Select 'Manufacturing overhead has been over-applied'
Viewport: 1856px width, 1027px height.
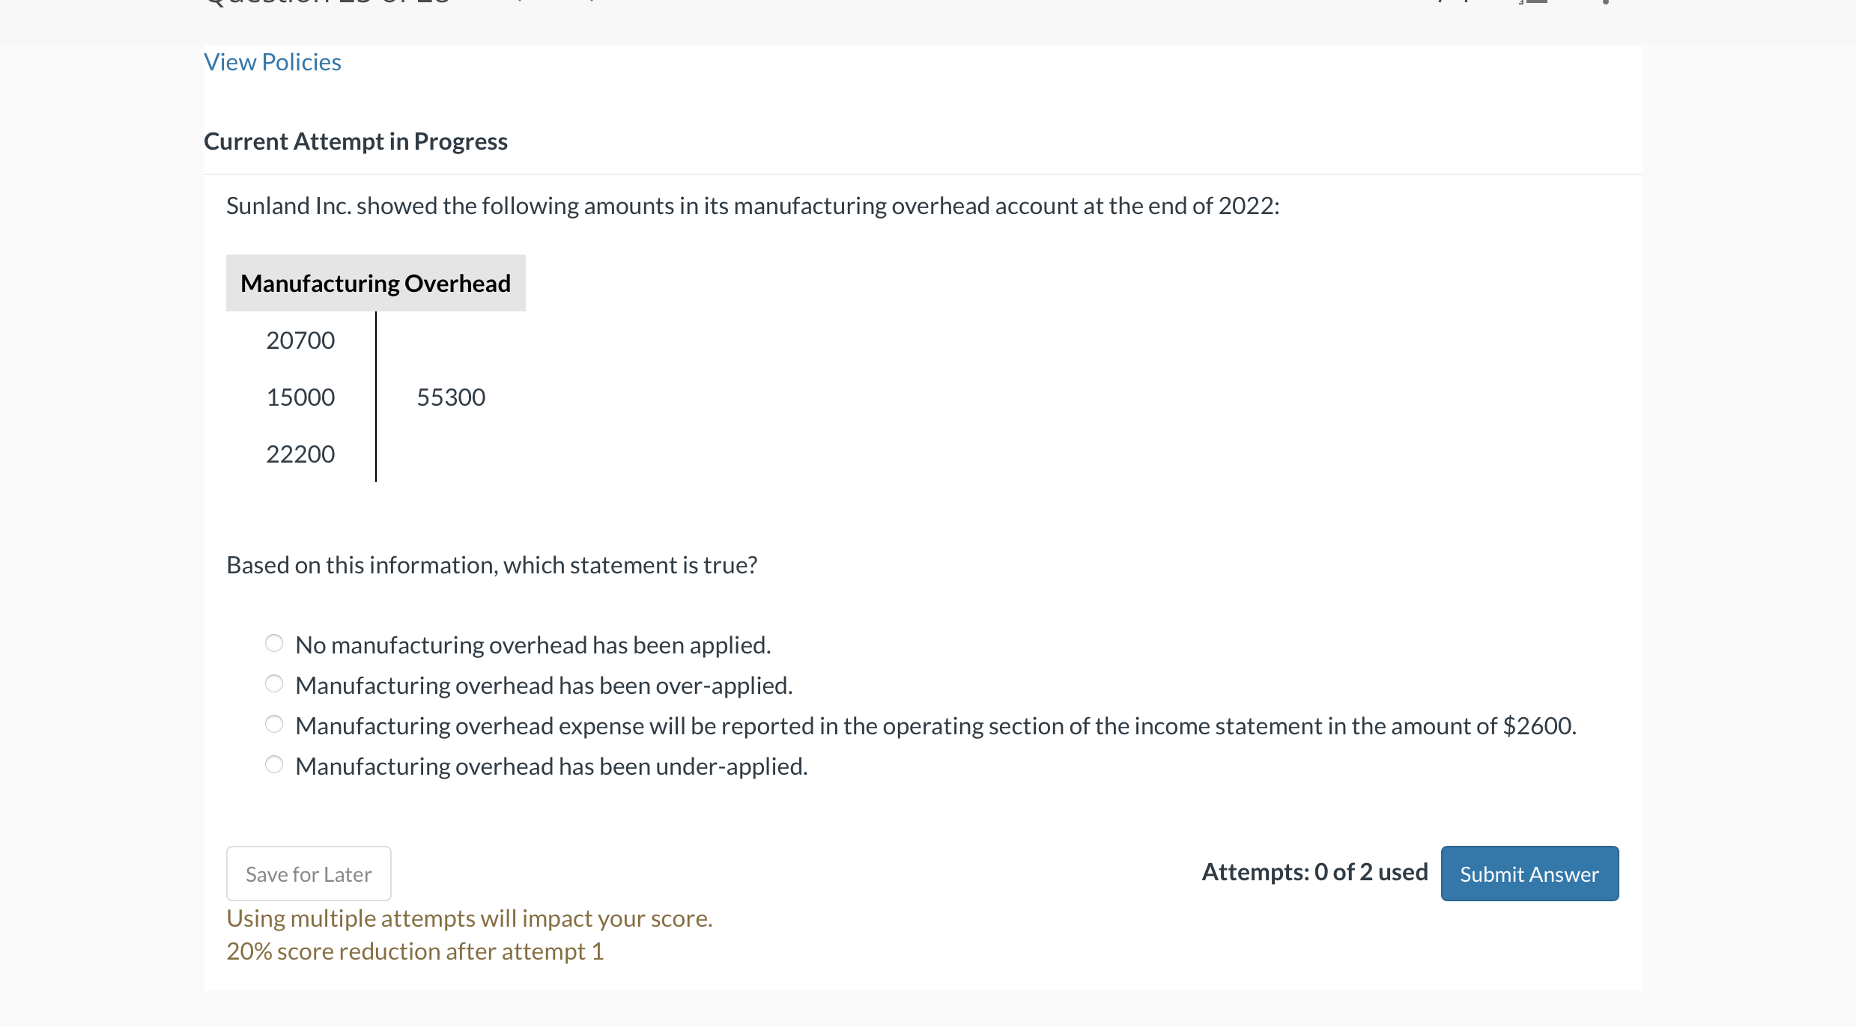pyautogui.click(x=274, y=683)
